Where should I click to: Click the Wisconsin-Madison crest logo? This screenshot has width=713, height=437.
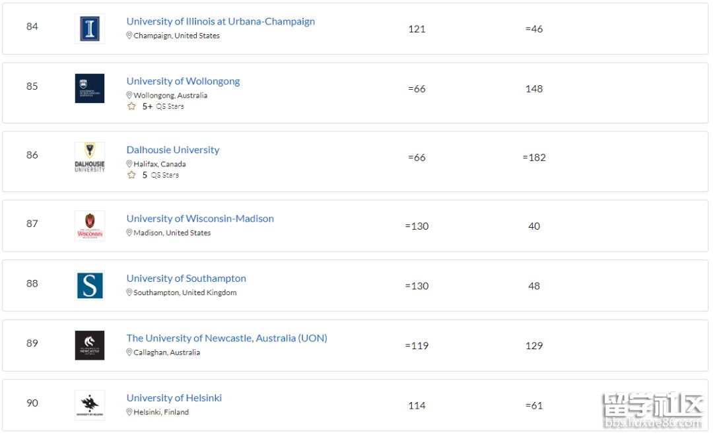(90, 226)
